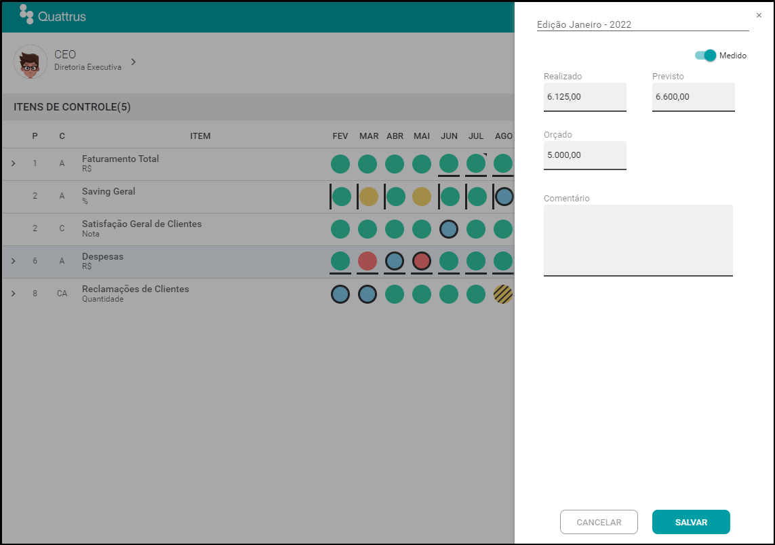Open the CEO avatar picture
This screenshot has width=775, height=545.
coord(30,62)
